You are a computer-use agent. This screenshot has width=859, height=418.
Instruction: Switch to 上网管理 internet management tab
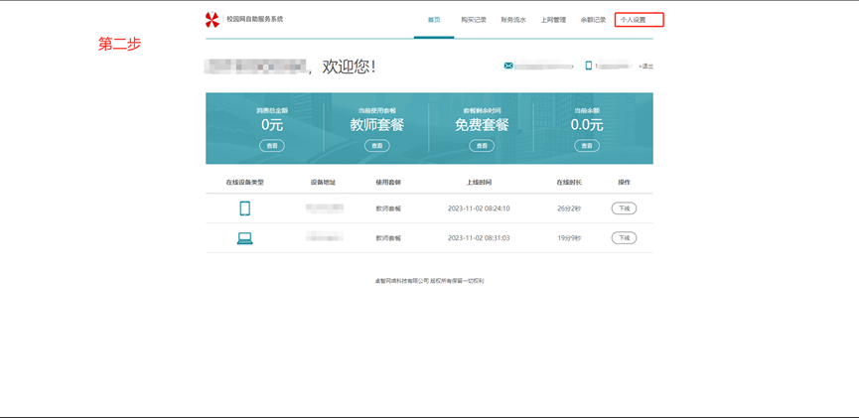click(553, 20)
